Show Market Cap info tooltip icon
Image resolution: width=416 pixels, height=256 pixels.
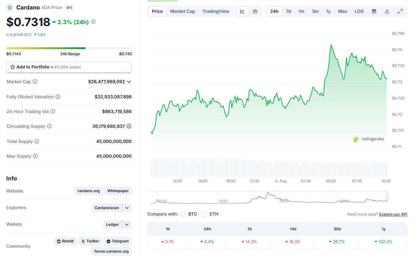click(x=35, y=82)
